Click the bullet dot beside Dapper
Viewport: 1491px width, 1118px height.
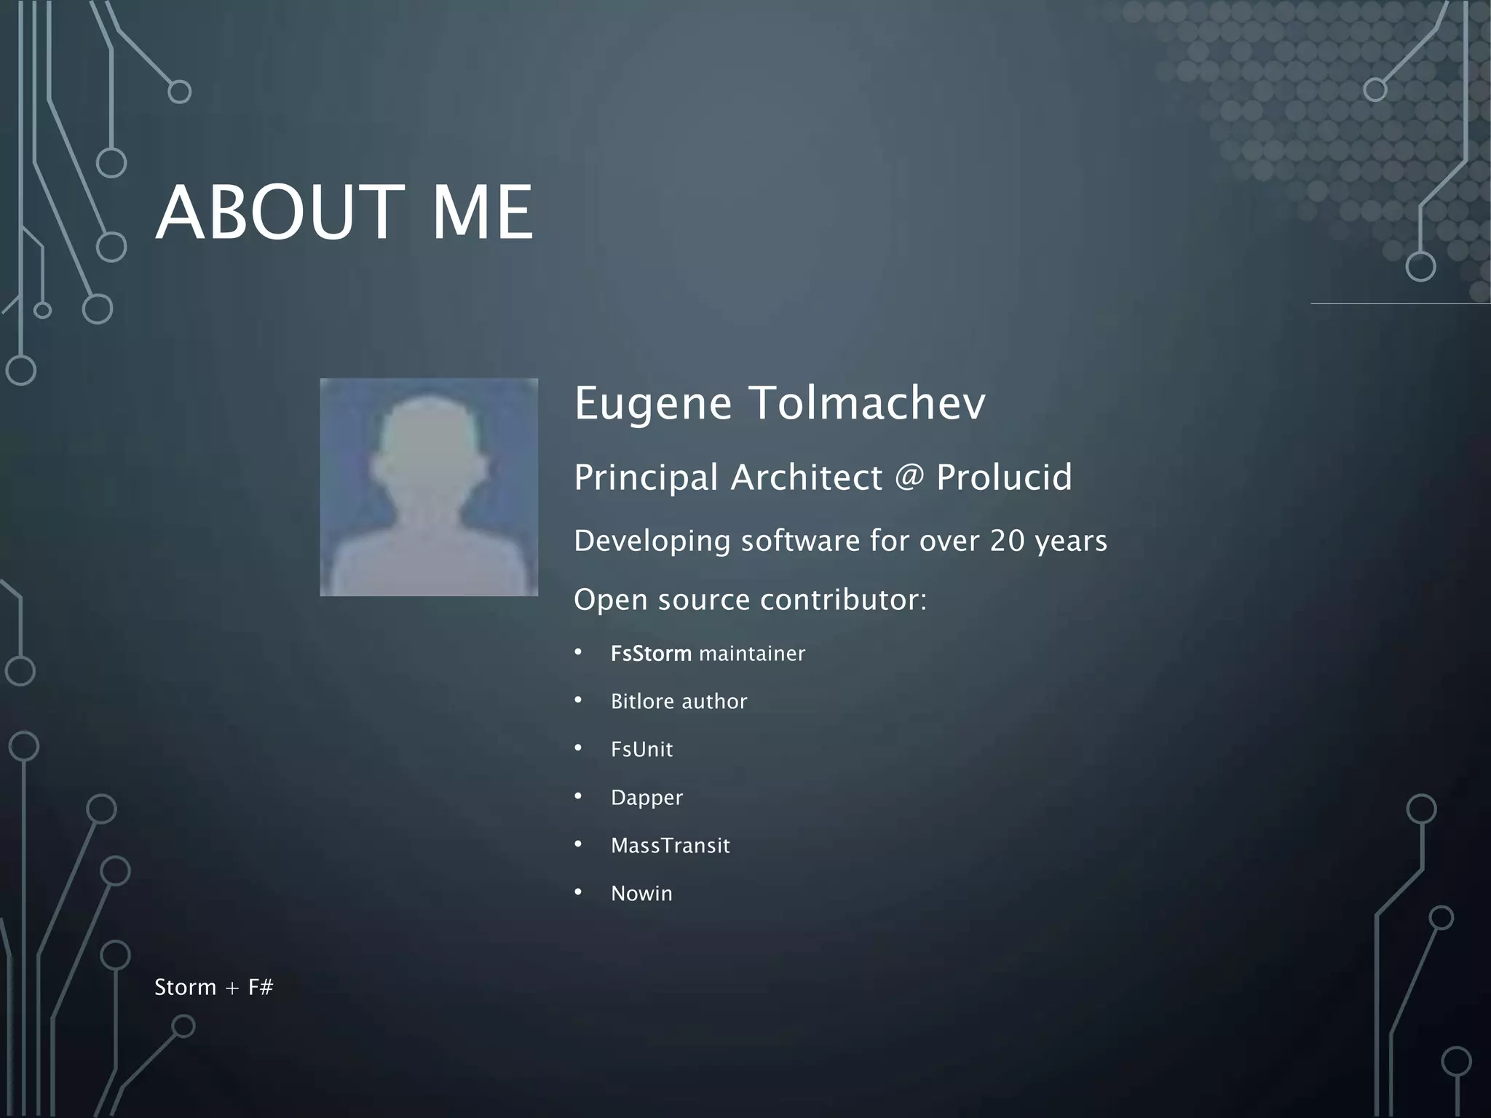point(578,796)
